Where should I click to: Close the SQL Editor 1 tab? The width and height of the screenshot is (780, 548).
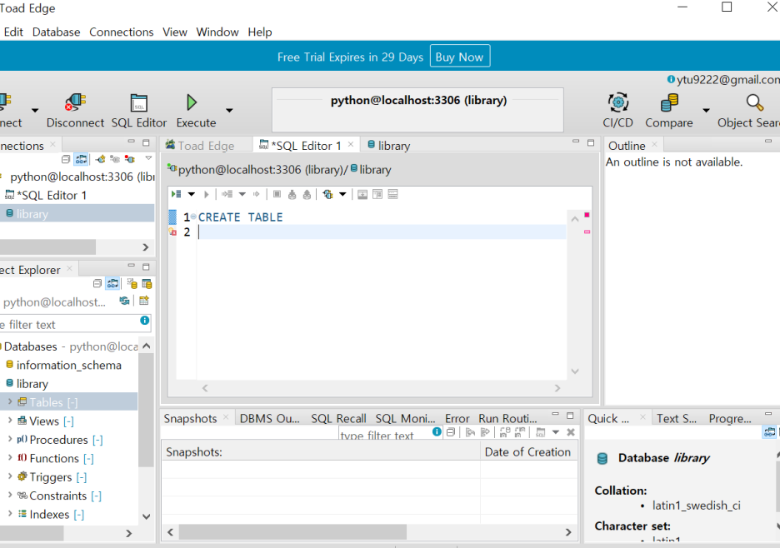(351, 144)
